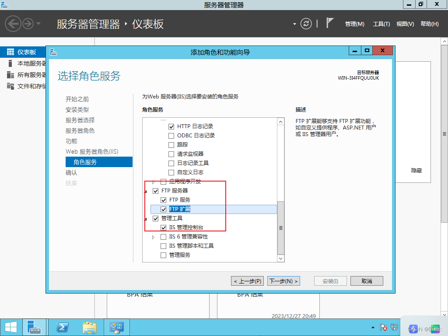
Task: Go to the Web 服务器角色(IIS) wizard step
Action: coord(92,152)
